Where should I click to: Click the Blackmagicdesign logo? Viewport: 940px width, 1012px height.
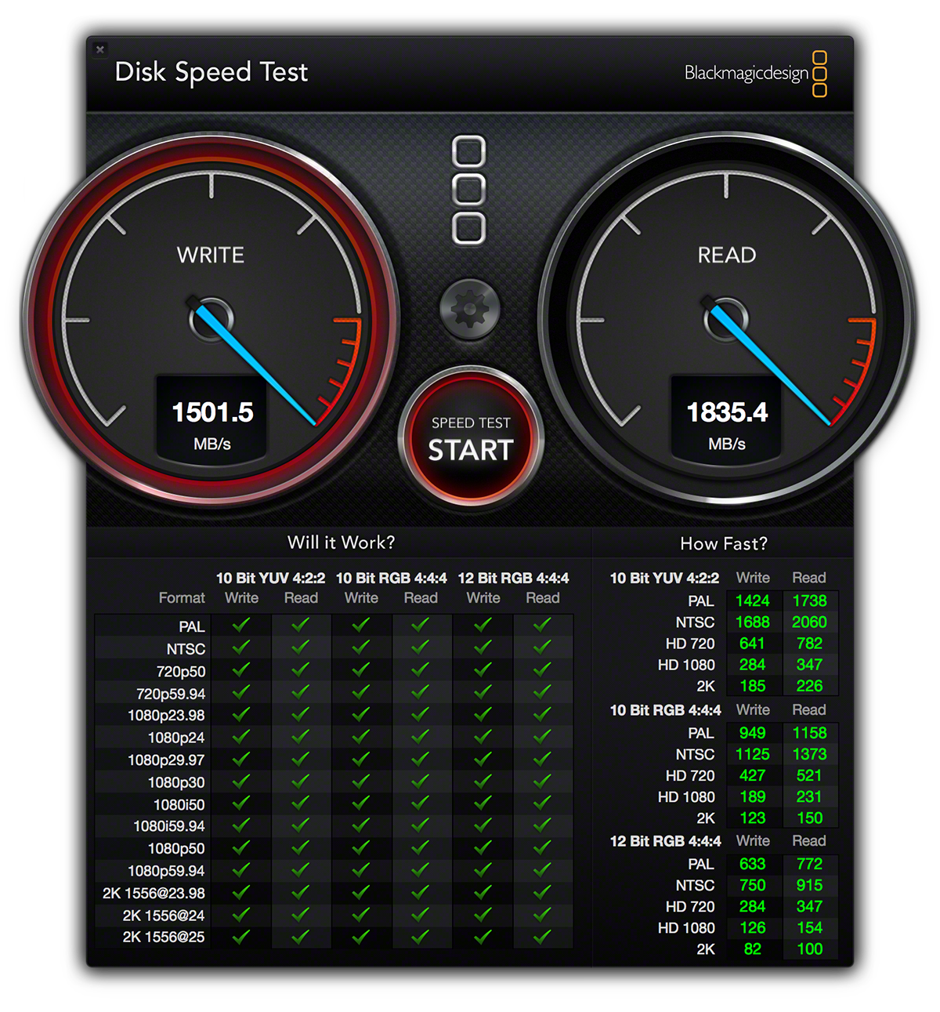(756, 73)
